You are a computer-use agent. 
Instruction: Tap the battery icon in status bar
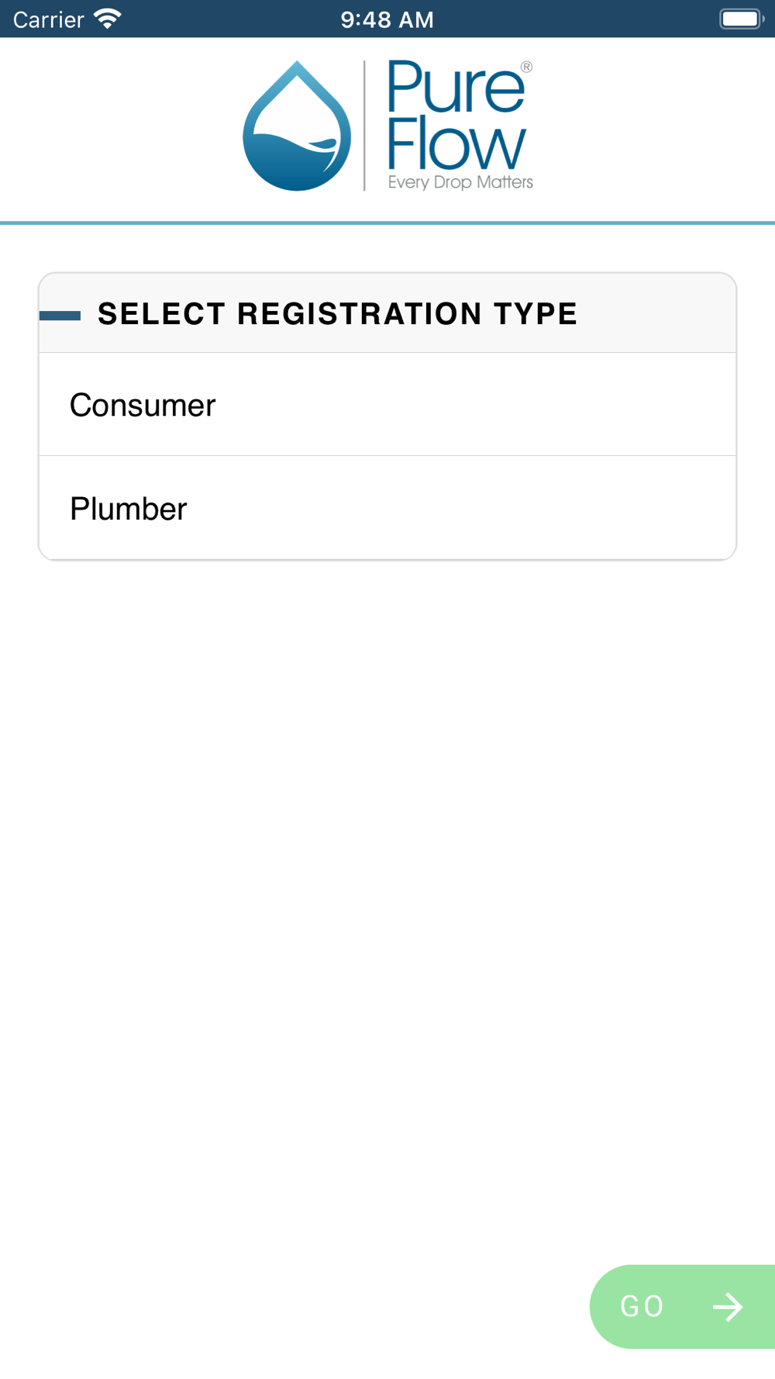pos(740,19)
